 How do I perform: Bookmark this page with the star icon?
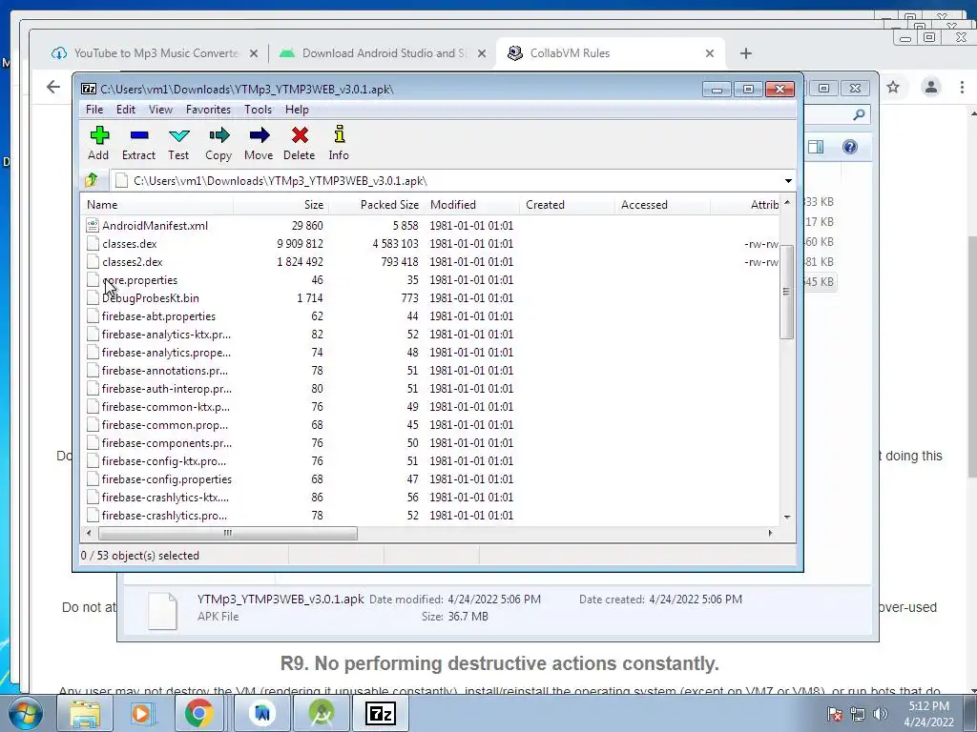pyautogui.click(x=893, y=87)
